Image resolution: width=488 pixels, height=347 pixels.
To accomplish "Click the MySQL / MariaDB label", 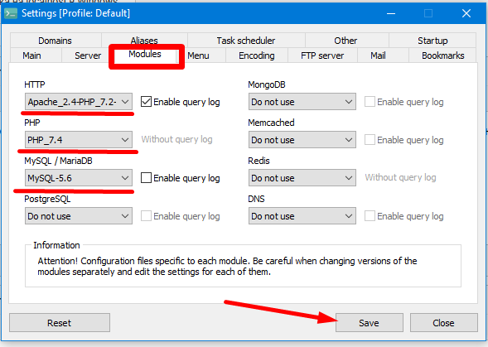I will (x=58, y=161).
